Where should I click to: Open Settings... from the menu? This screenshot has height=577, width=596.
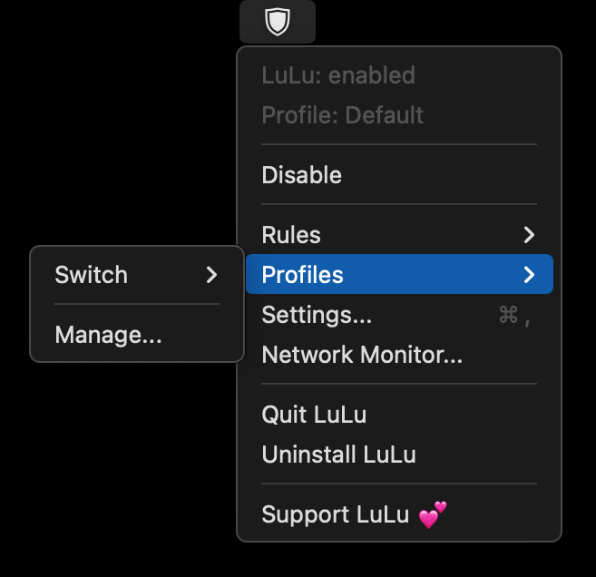pos(399,315)
